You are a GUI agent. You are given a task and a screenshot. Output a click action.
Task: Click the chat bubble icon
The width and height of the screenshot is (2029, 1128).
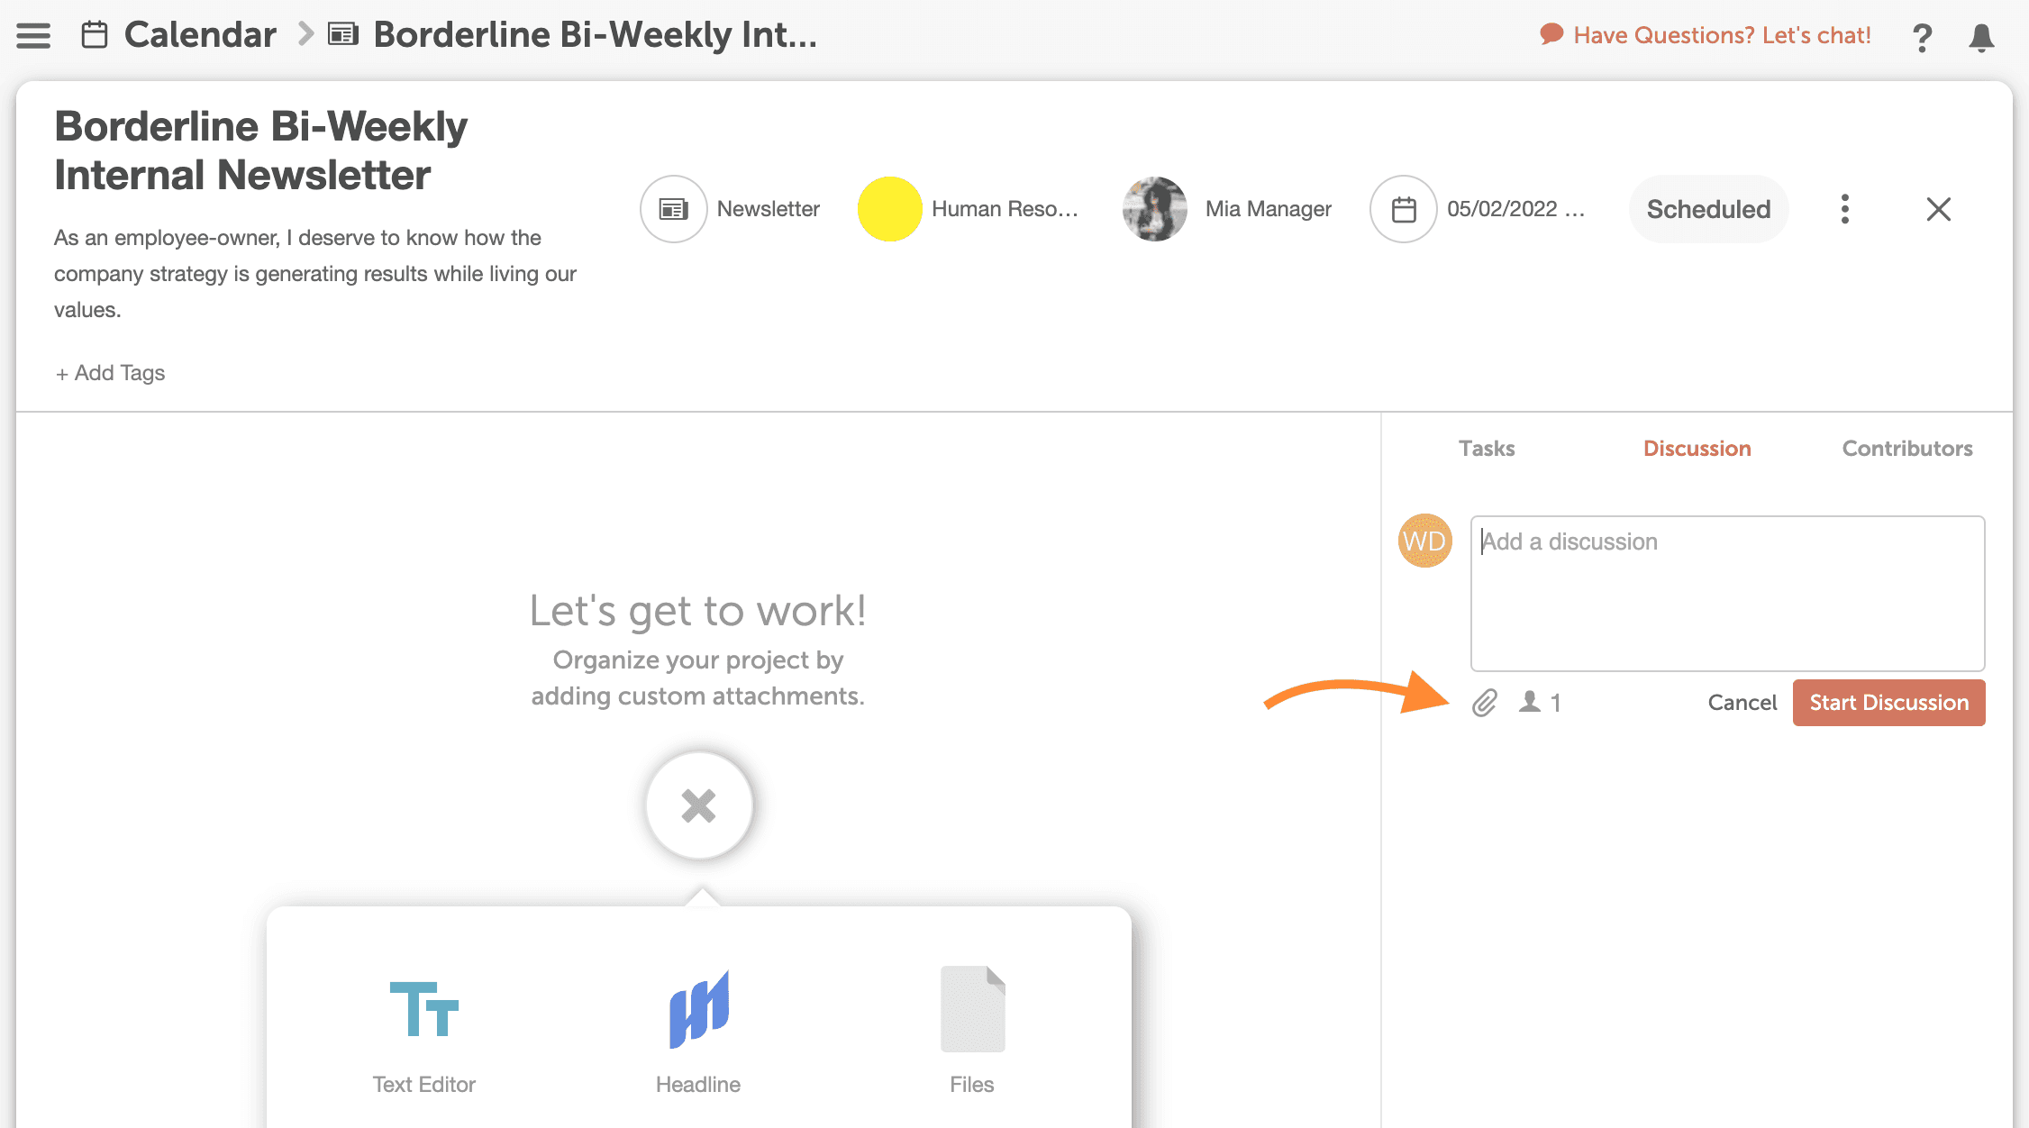(x=1551, y=35)
